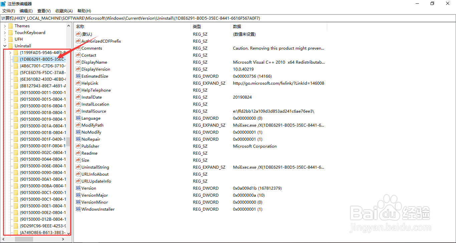Click the Microsoft Corporation data cell
The image size is (456, 243).
[x=255, y=146]
